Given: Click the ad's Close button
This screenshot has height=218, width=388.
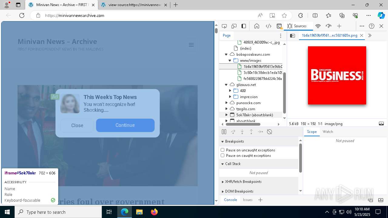Looking at the screenshot, I should tap(77, 125).
